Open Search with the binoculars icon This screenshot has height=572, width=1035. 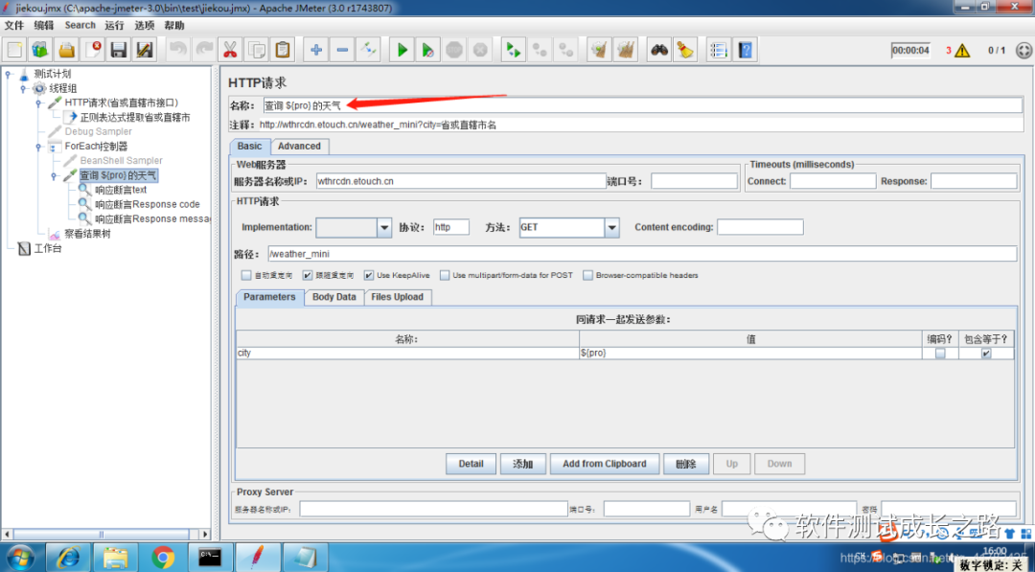(x=659, y=50)
